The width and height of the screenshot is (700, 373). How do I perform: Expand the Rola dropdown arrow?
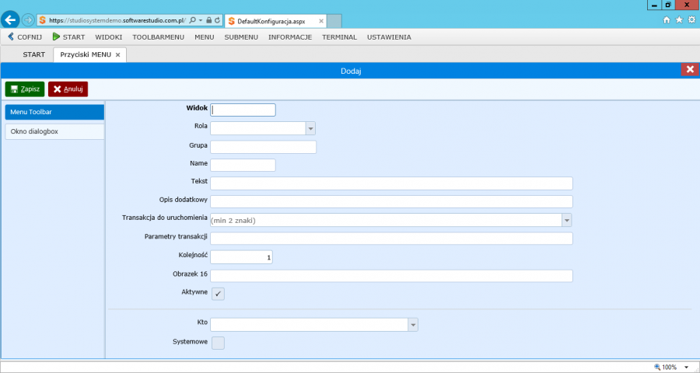pyautogui.click(x=310, y=128)
